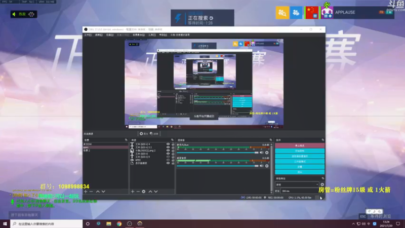Select the apex scene in Scenes list
Viewport: 405px width, 228px height.
(105, 147)
